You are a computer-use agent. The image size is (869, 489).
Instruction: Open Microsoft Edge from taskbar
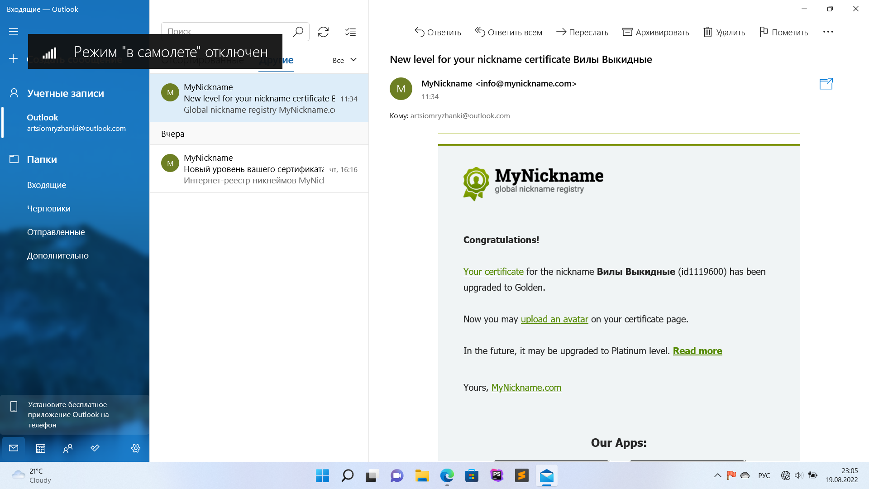coord(447,476)
